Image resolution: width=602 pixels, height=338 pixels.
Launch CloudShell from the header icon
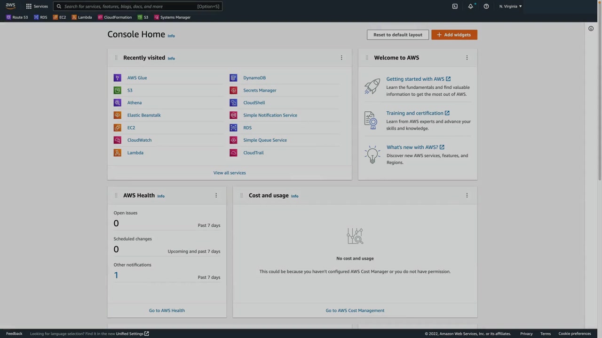(455, 6)
